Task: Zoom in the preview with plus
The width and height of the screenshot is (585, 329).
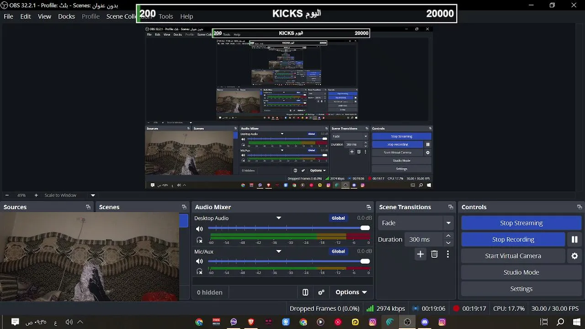Action: point(36,195)
